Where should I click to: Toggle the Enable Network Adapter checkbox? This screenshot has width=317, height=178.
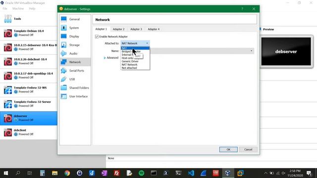tap(97, 37)
